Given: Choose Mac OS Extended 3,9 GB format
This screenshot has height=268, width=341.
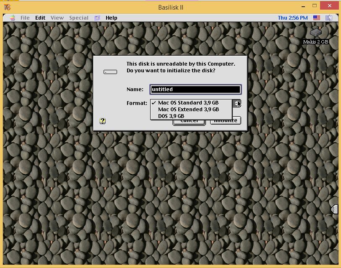Looking at the screenshot, I should tap(191, 109).
